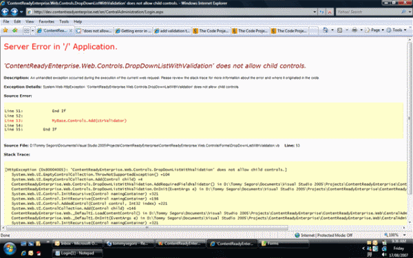Click the 100% zoom level button
Image resolution: width=413 pixels, height=258 pixels.
coord(391,235)
